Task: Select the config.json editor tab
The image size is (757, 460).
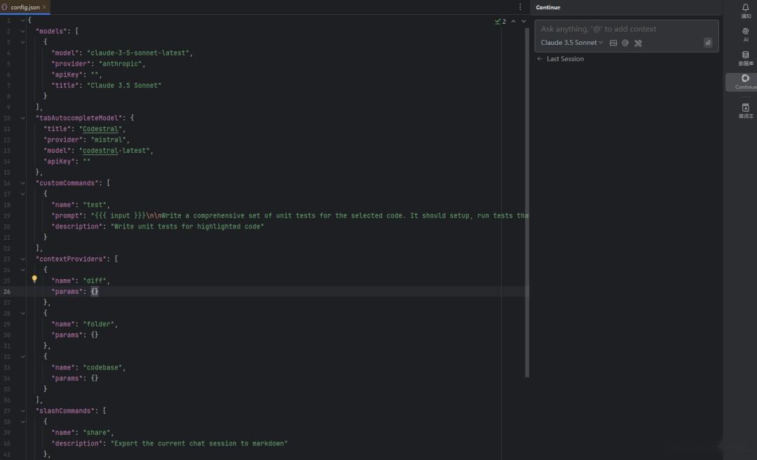Action: pyautogui.click(x=25, y=7)
